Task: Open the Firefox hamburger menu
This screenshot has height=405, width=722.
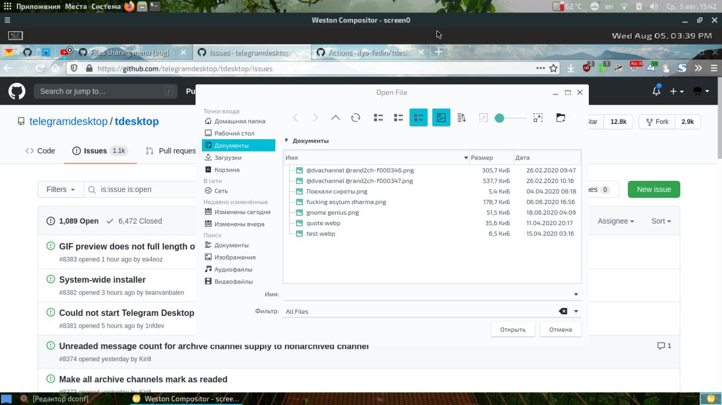Action: point(714,68)
